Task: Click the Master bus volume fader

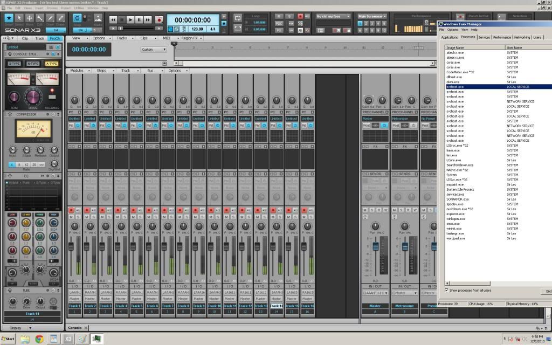Action: pyautogui.click(x=375, y=246)
